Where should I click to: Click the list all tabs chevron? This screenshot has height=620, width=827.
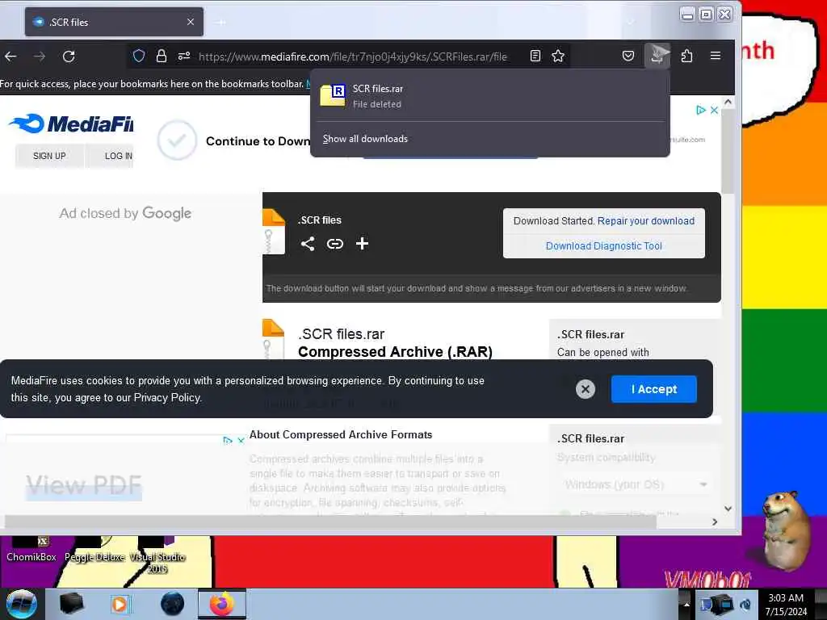(x=630, y=22)
